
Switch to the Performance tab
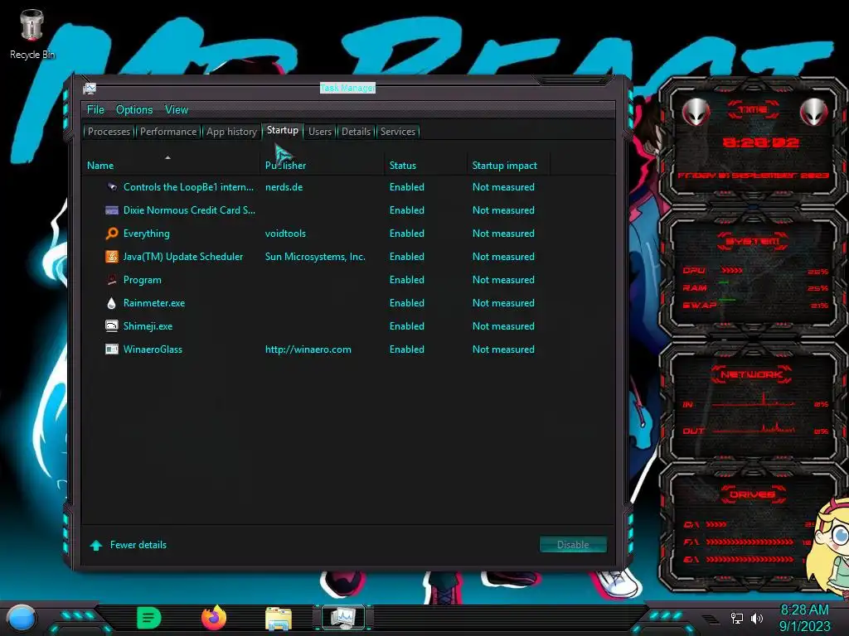point(168,132)
